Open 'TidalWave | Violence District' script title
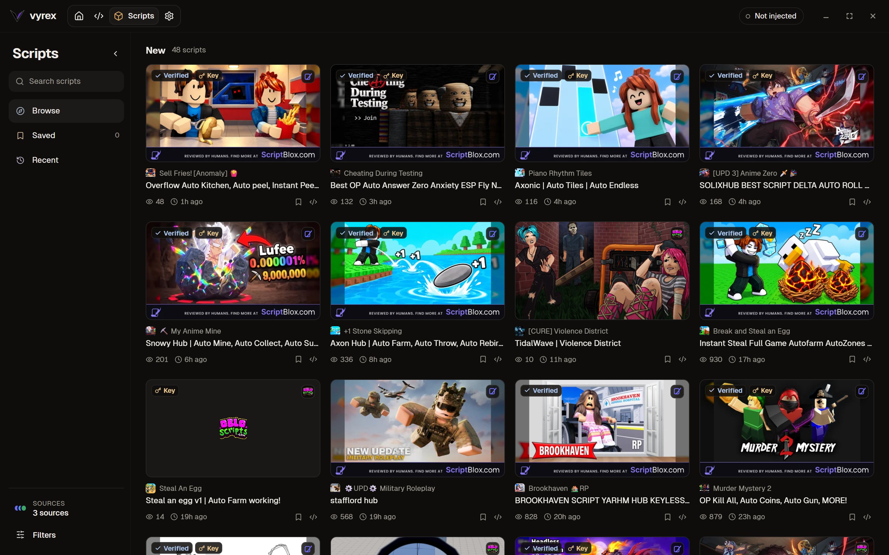This screenshot has width=889, height=555. 568,343
